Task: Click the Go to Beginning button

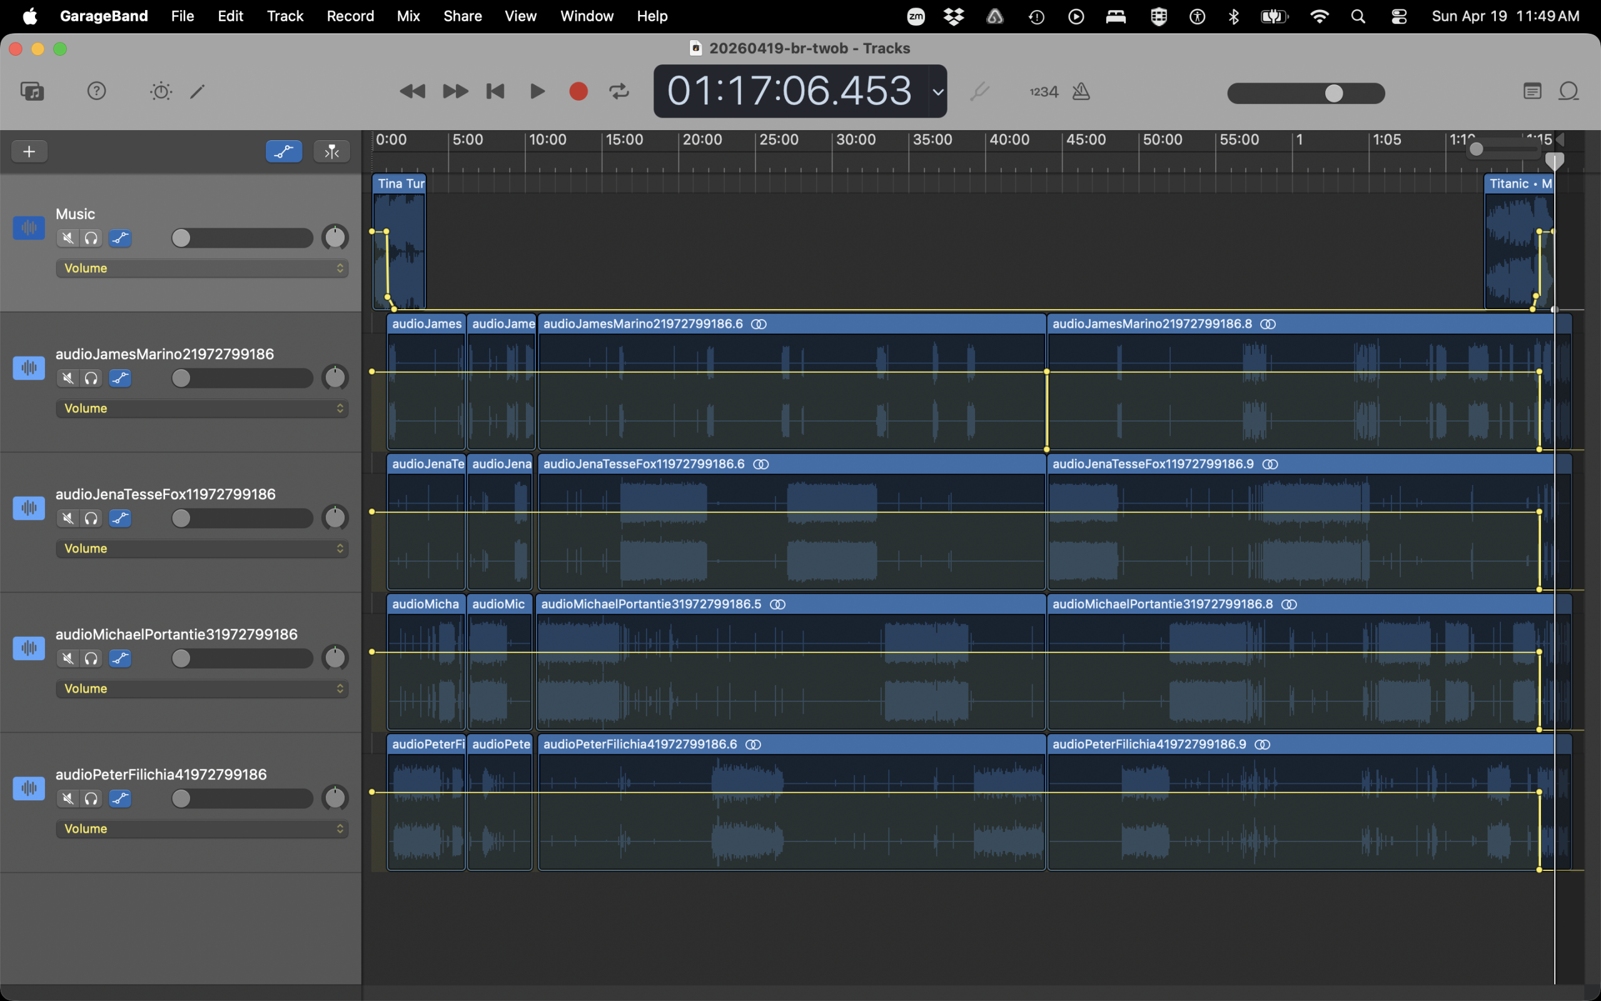Action: 495,91
